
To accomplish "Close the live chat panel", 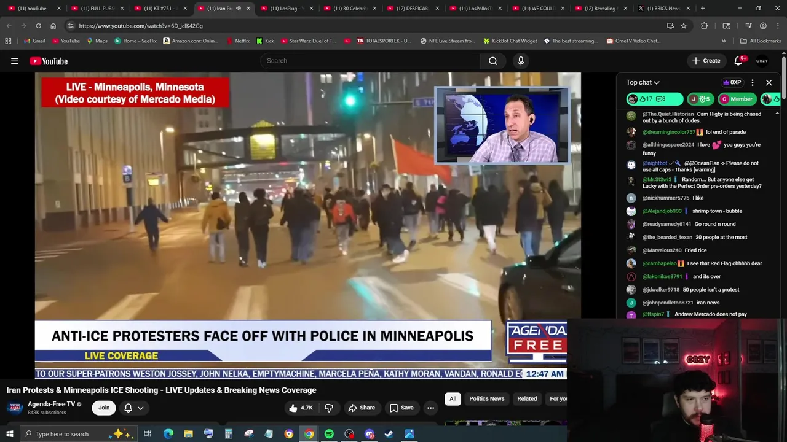I will point(769,82).
